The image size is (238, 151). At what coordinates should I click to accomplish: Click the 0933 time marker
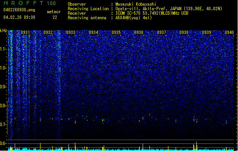[71, 32]
